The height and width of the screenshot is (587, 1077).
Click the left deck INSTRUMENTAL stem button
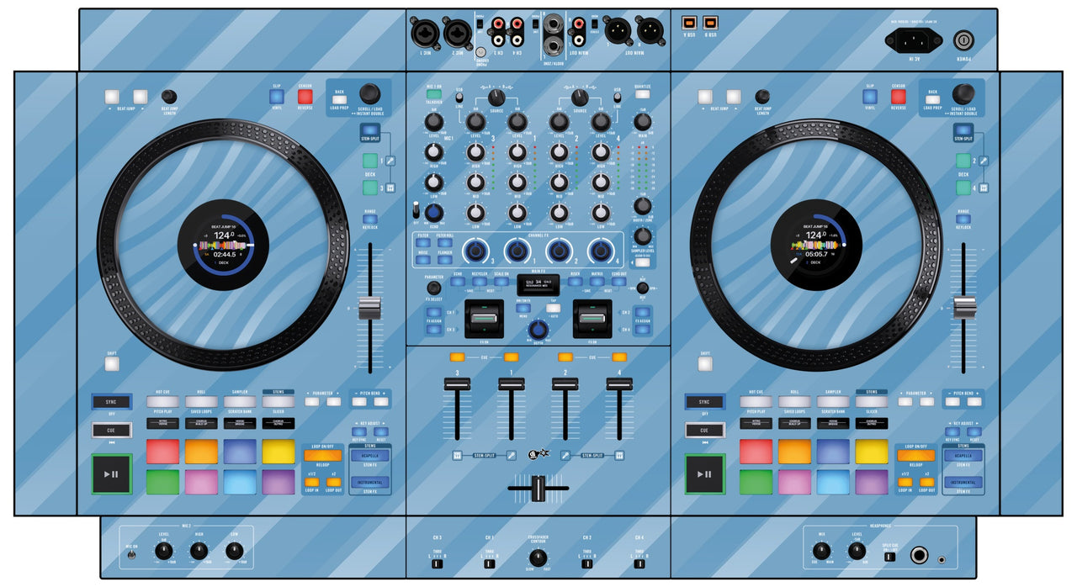[370, 483]
